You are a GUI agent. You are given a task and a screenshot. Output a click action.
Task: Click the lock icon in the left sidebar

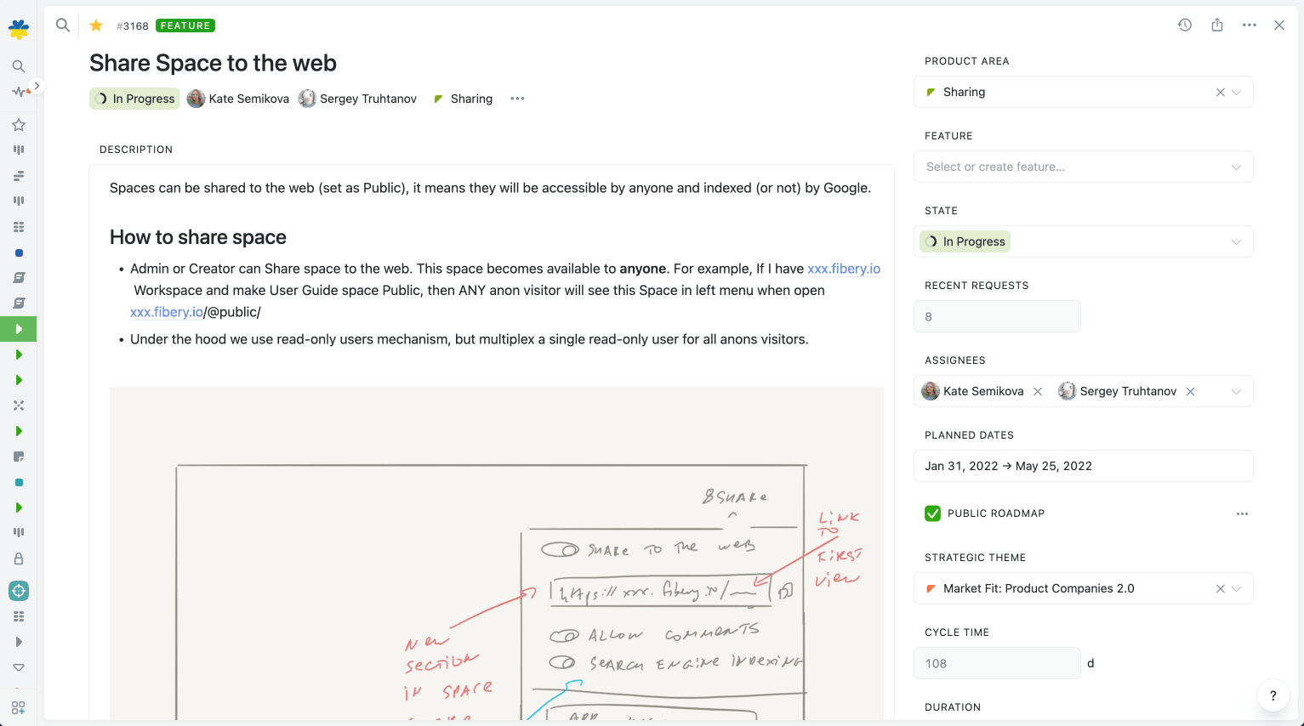click(19, 559)
